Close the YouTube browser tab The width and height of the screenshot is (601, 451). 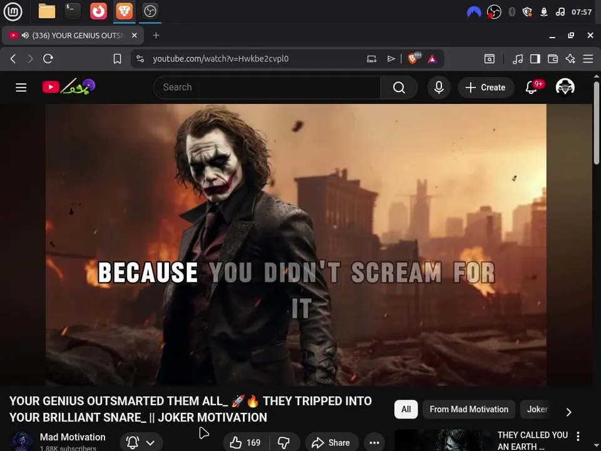[134, 35]
